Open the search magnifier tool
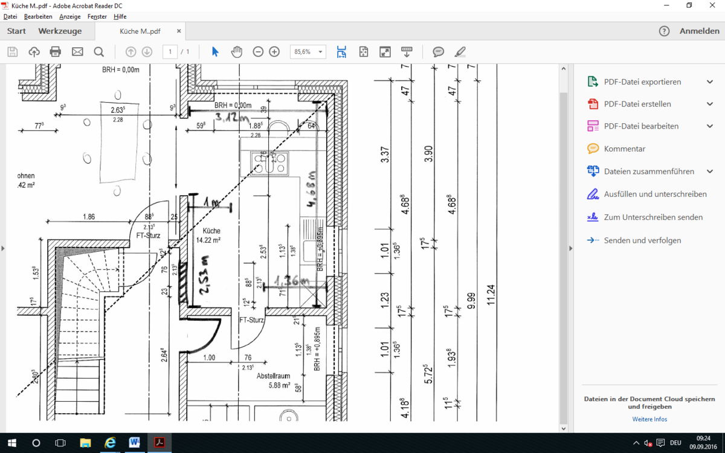 [x=99, y=52]
